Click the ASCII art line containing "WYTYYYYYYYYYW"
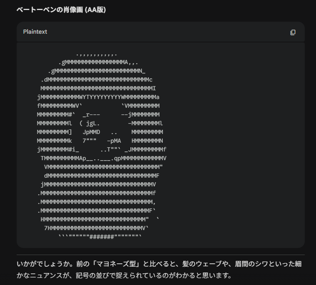316x285 pixels. coord(98,97)
